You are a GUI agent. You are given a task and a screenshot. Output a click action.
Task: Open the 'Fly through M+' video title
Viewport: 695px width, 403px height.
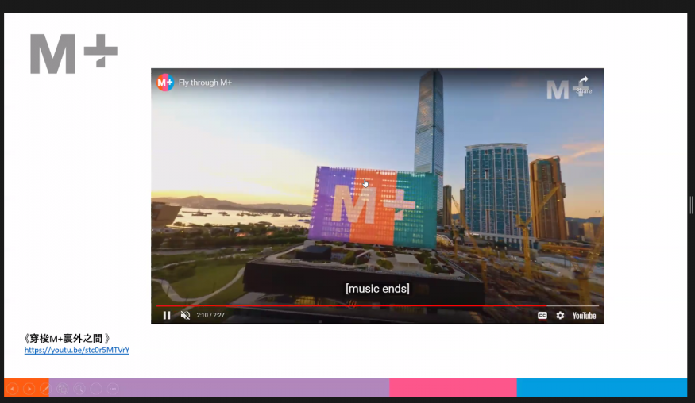[205, 83]
